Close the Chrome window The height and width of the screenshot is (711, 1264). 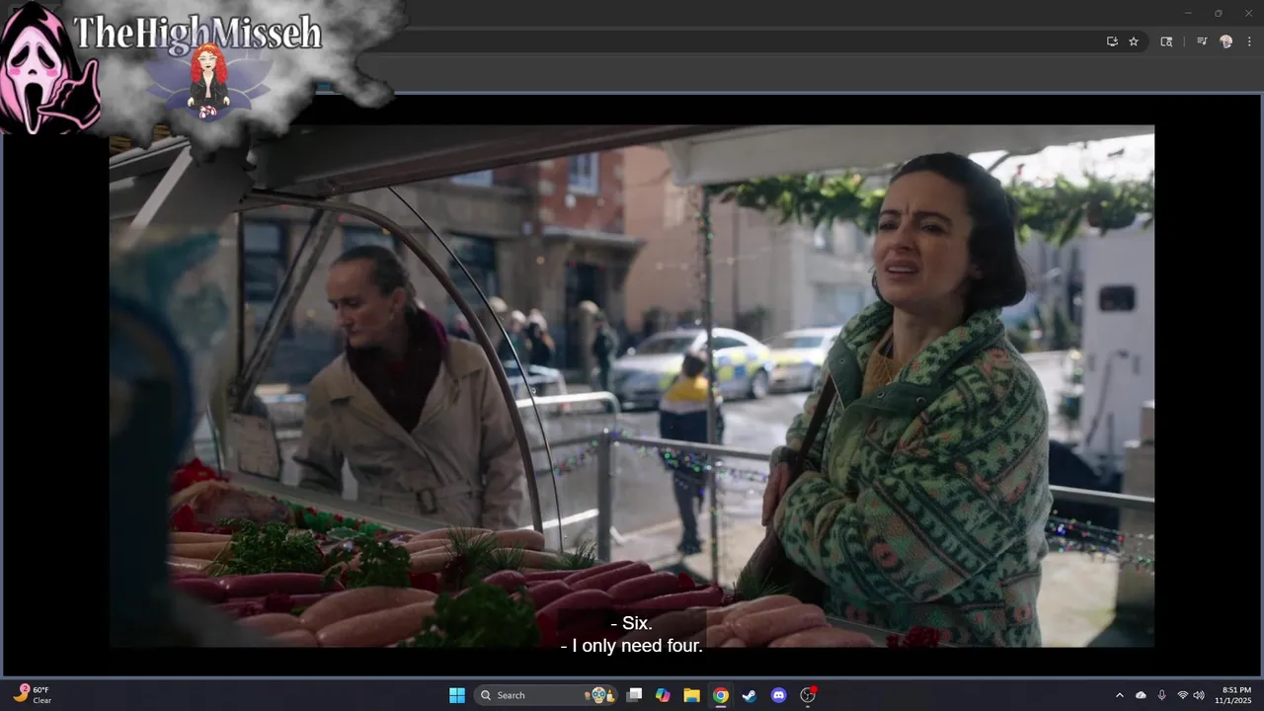click(x=1247, y=13)
